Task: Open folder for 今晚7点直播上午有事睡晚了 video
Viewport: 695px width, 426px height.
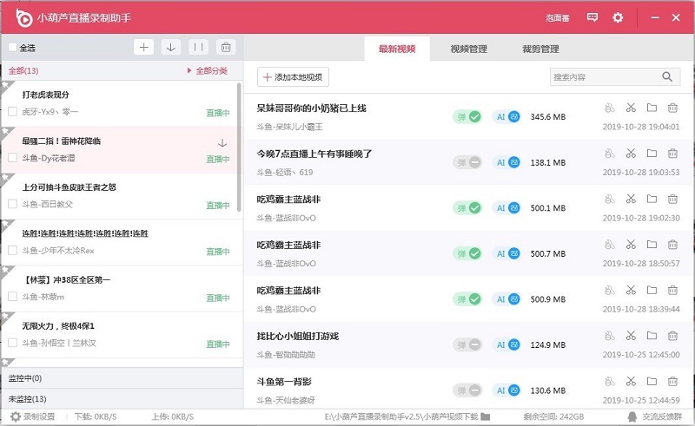Action: [652, 154]
